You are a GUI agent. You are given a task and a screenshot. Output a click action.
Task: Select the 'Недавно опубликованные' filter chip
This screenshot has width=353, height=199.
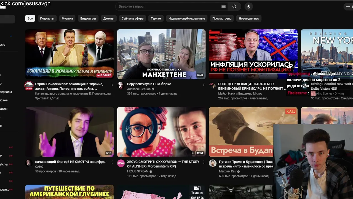(x=187, y=19)
